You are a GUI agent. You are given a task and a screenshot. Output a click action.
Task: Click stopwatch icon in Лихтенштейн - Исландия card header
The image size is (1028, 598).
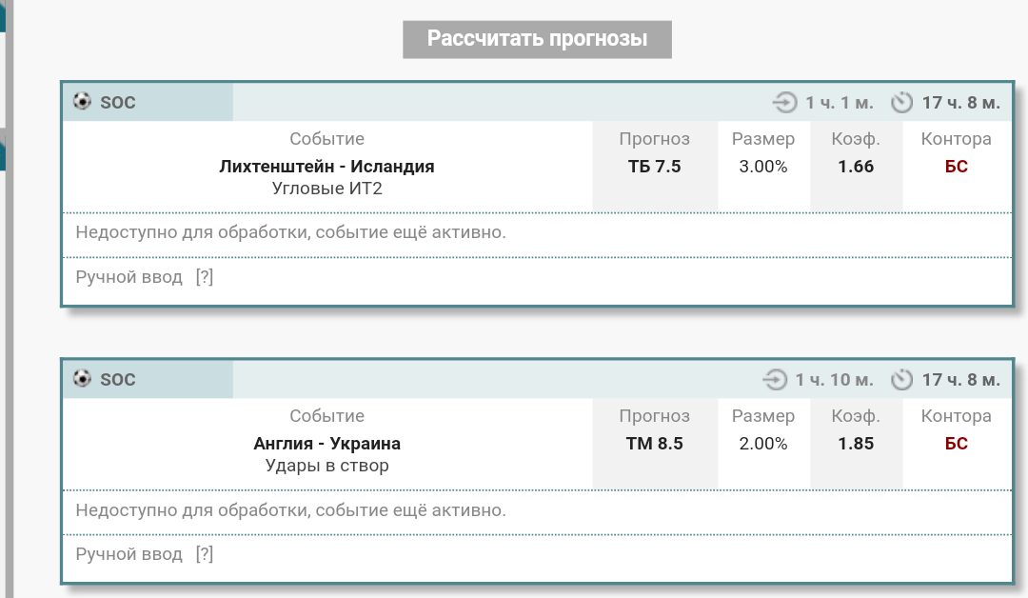point(901,103)
